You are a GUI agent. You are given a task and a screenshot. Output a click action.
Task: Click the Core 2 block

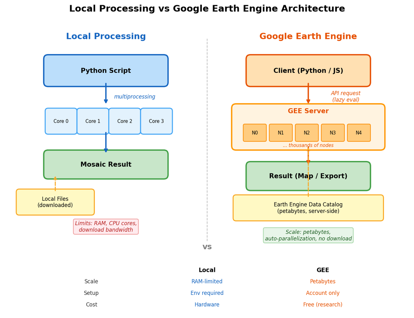[125, 121]
